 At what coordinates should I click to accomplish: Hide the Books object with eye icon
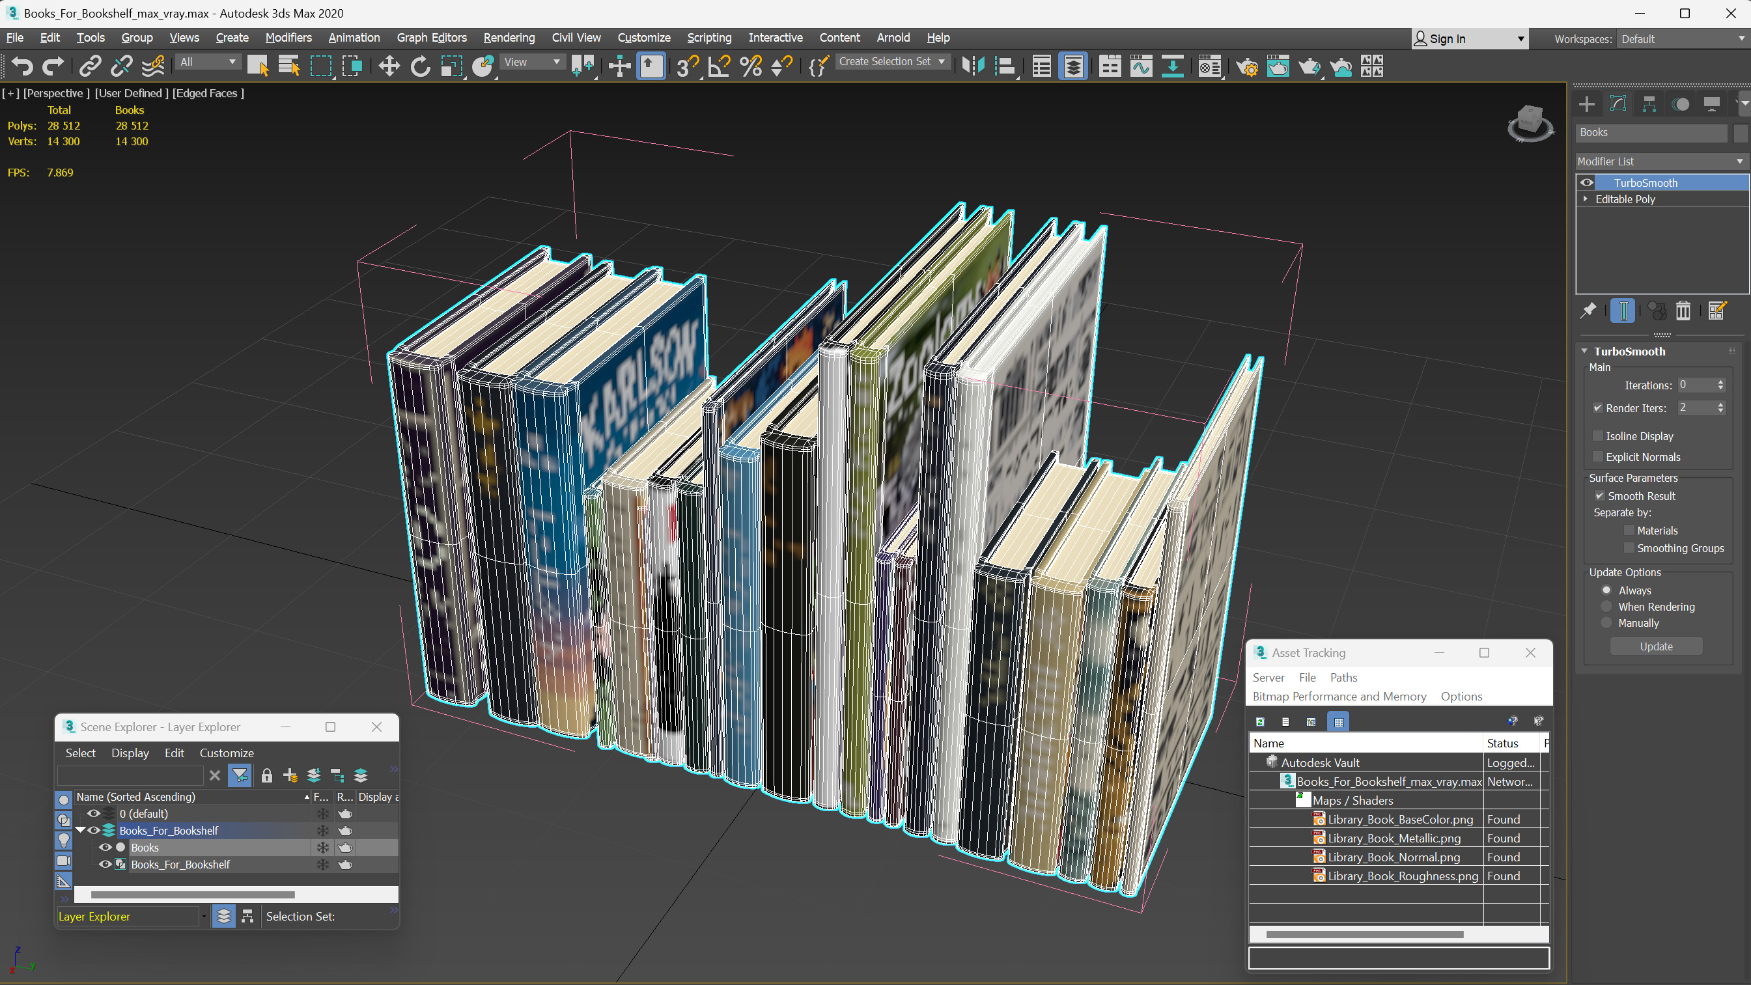[105, 847]
